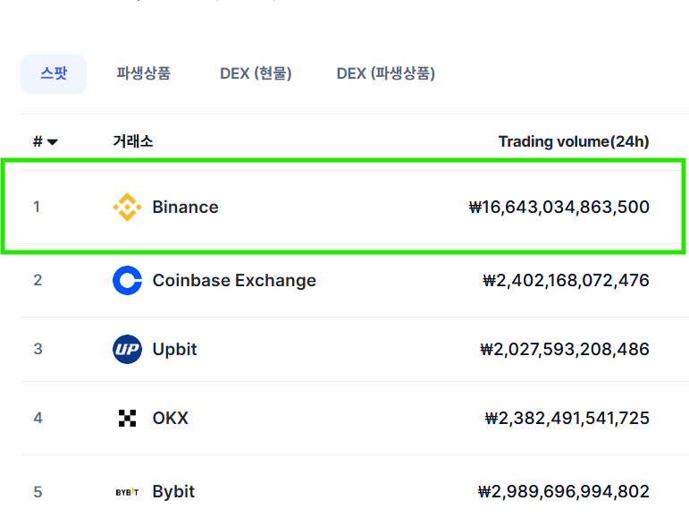
Task: Click volume ₩2,402,168,072,476
Action: point(566,281)
